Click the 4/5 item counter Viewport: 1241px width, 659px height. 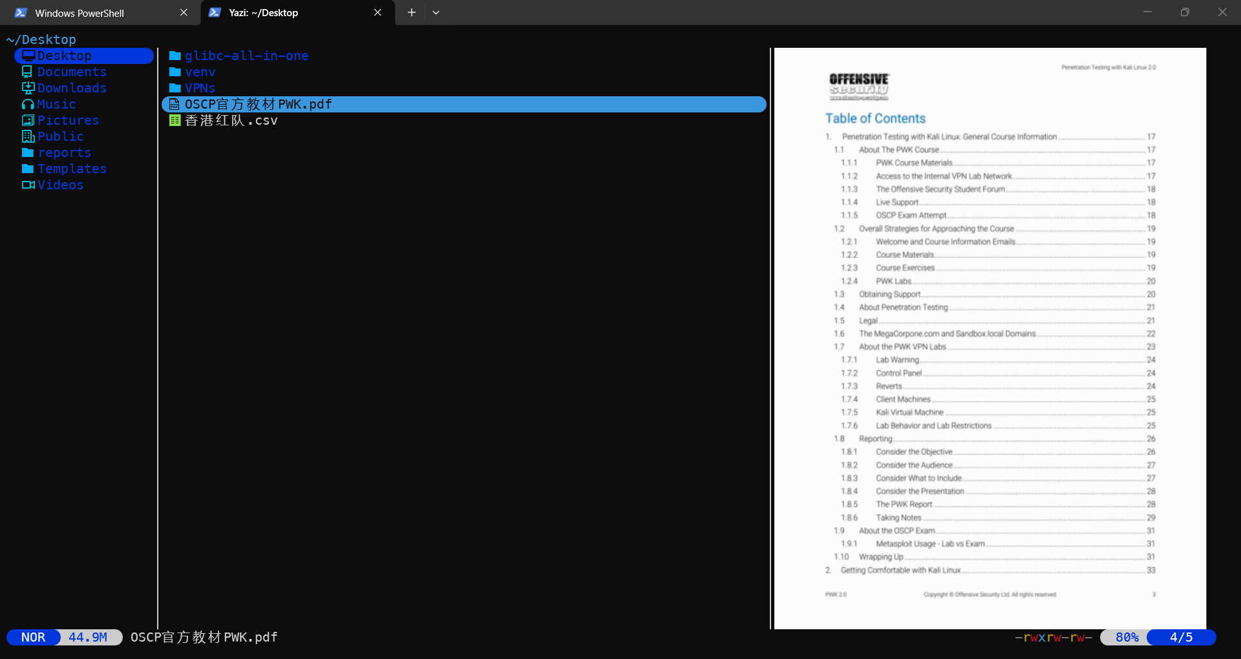tap(1181, 638)
